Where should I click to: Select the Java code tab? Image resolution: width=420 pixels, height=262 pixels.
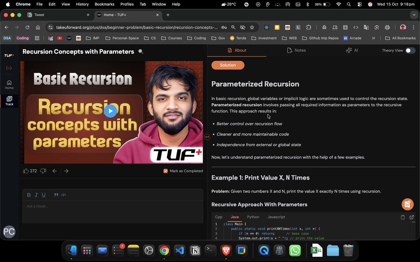[234, 217]
